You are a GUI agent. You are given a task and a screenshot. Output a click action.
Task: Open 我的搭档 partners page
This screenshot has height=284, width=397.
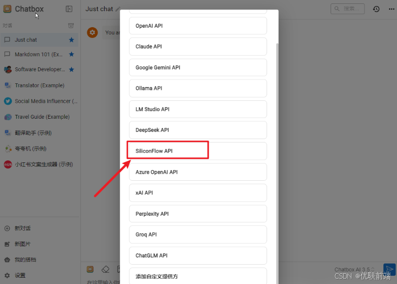point(39,260)
